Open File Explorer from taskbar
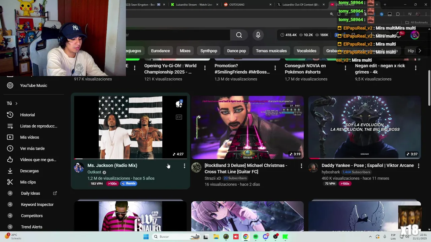Image resolution: width=431 pixels, height=242 pixels. (x=216, y=237)
